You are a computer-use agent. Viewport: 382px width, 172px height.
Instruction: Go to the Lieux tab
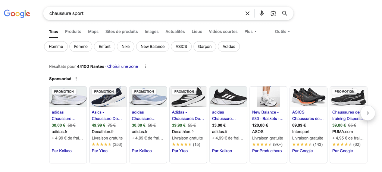[x=197, y=32]
